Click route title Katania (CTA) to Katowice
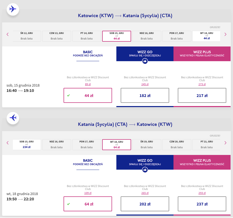 (x=125, y=124)
